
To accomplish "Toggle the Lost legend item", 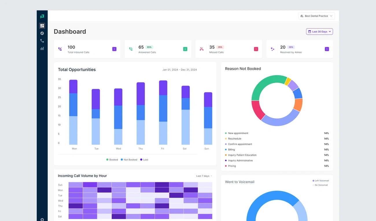I will (x=144, y=160).
